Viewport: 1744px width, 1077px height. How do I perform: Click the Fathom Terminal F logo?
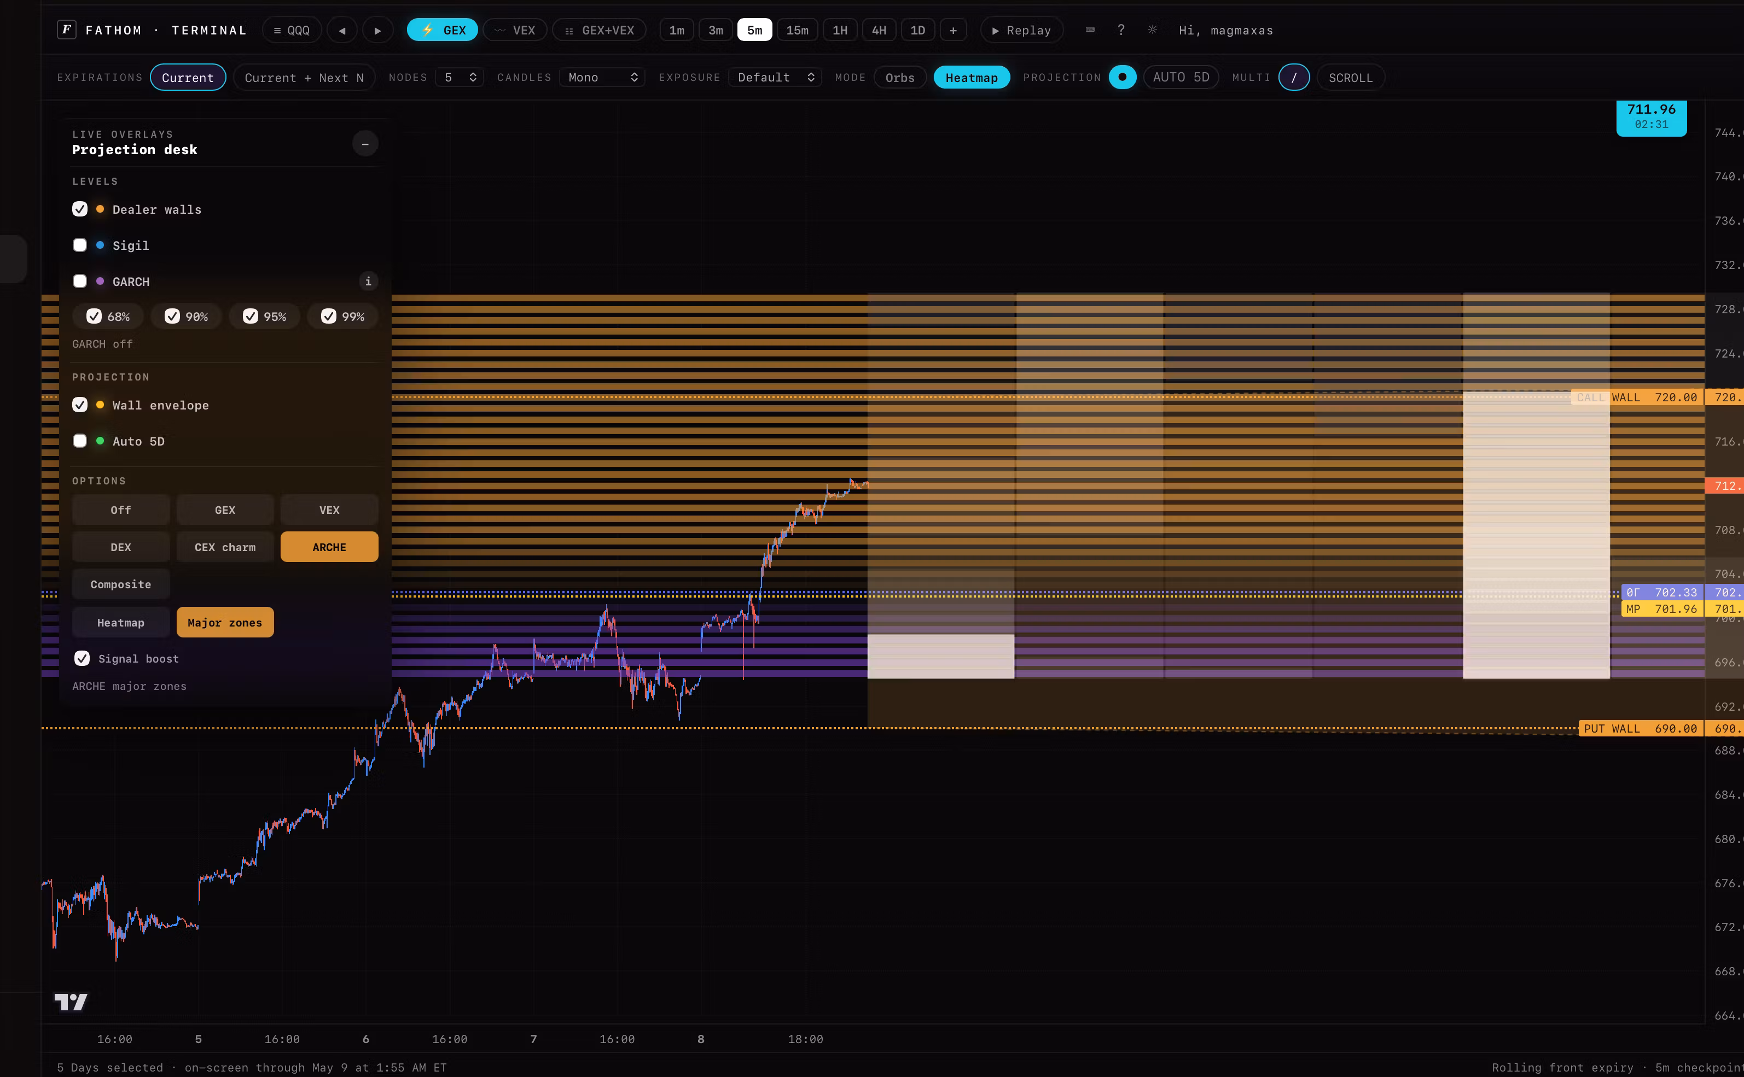(66, 30)
